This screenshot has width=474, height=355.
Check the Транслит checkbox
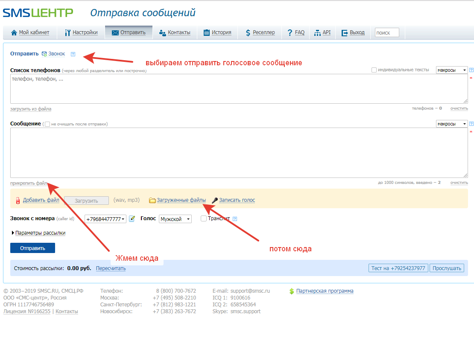coord(204,218)
